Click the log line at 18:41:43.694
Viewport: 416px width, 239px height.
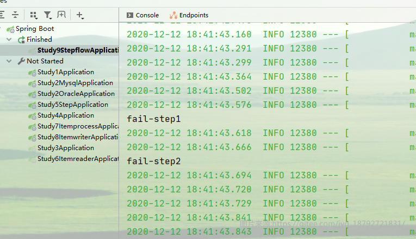pyautogui.click(x=271, y=175)
